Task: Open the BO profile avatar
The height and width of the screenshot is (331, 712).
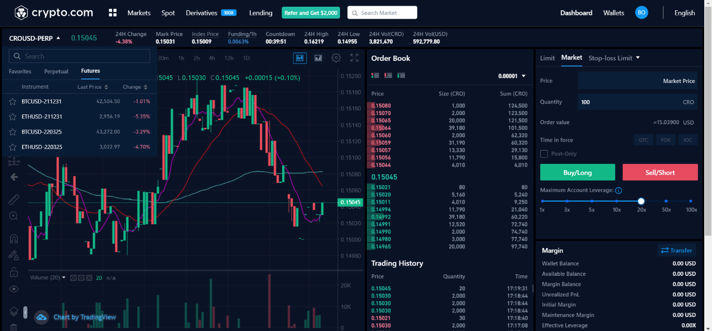Action: click(x=641, y=13)
